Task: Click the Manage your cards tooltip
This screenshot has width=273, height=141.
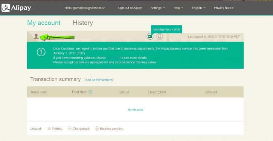Action: (166, 29)
